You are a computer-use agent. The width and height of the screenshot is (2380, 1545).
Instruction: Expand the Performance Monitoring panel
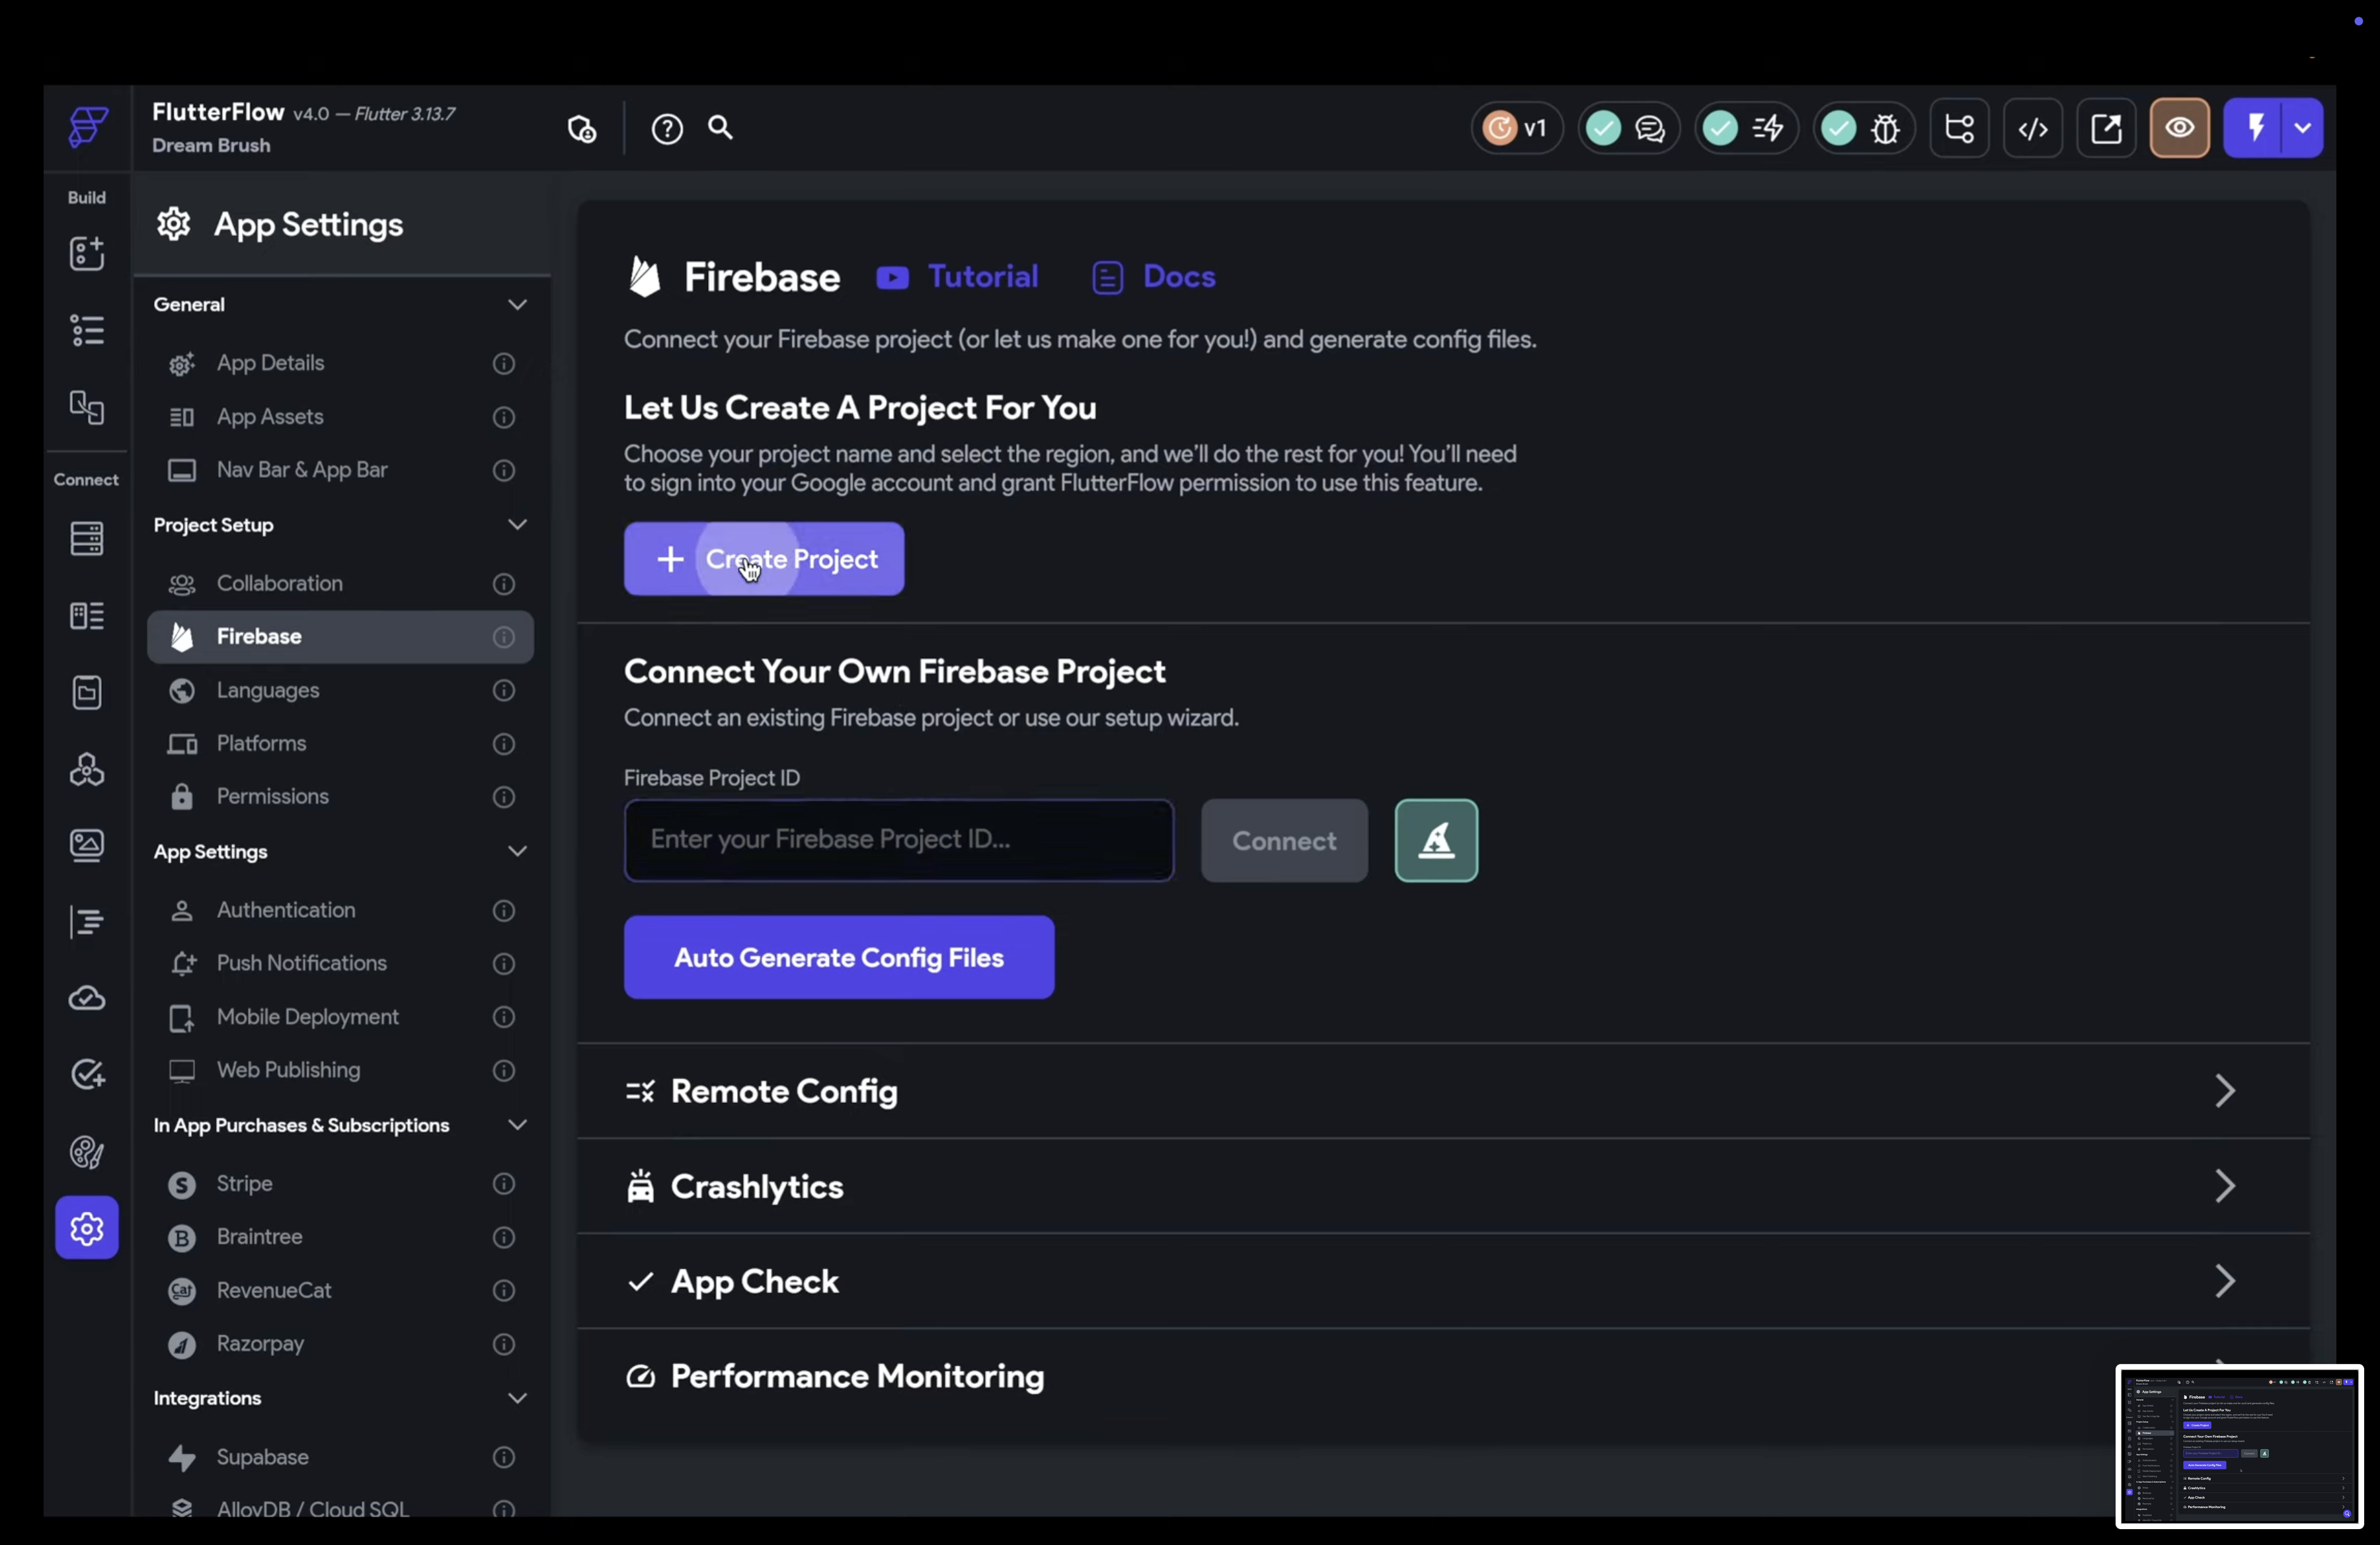coord(1443,1376)
